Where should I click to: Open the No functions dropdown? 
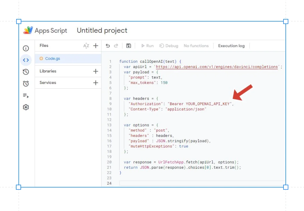pyautogui.click(x=196, y=46)
